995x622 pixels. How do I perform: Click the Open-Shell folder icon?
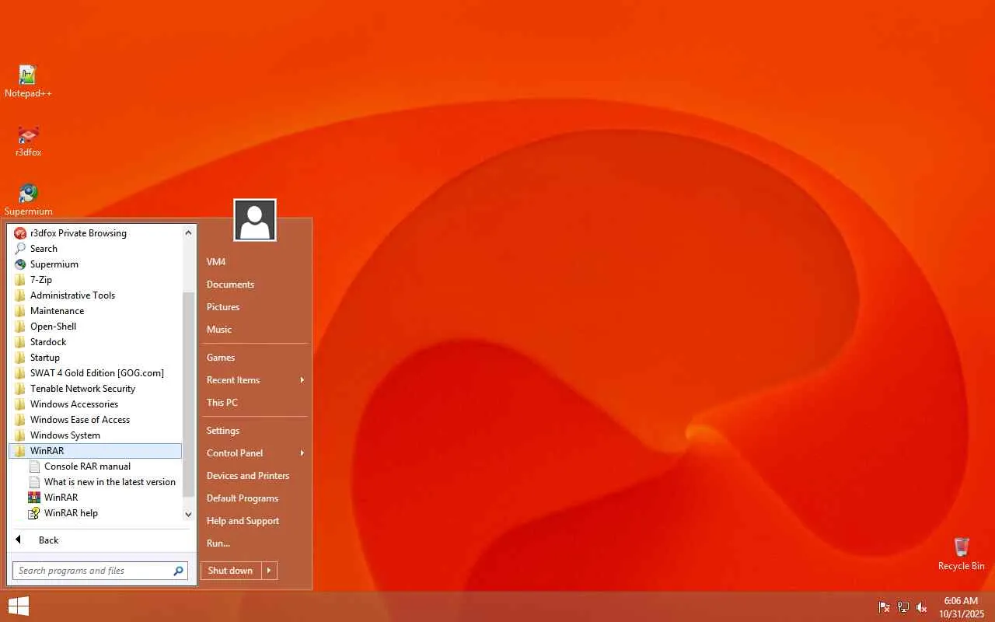(20, 327)
